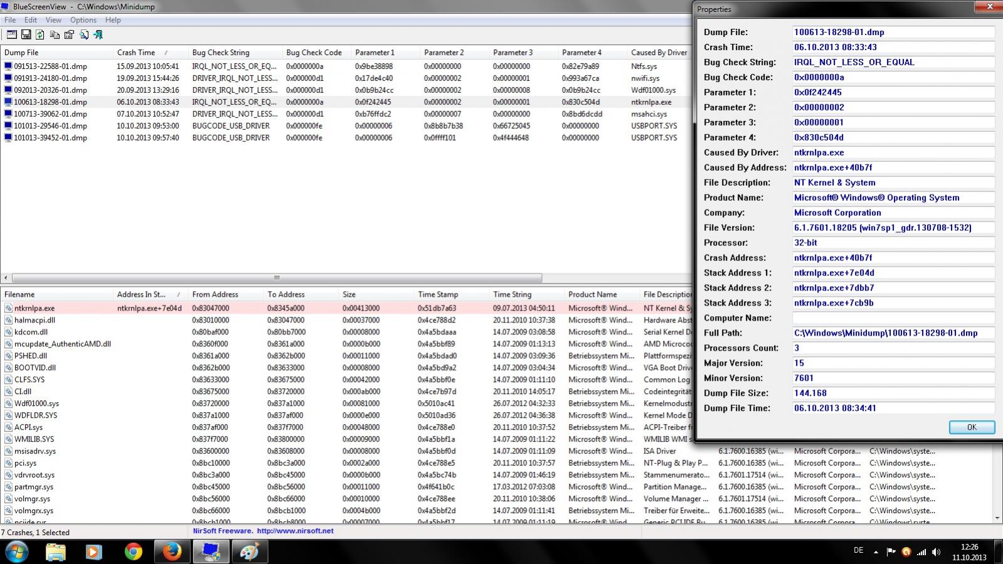Screen dimensions: 1003x564
Task: Click the Properties toolbar icon
Action: tap(69, 35)
